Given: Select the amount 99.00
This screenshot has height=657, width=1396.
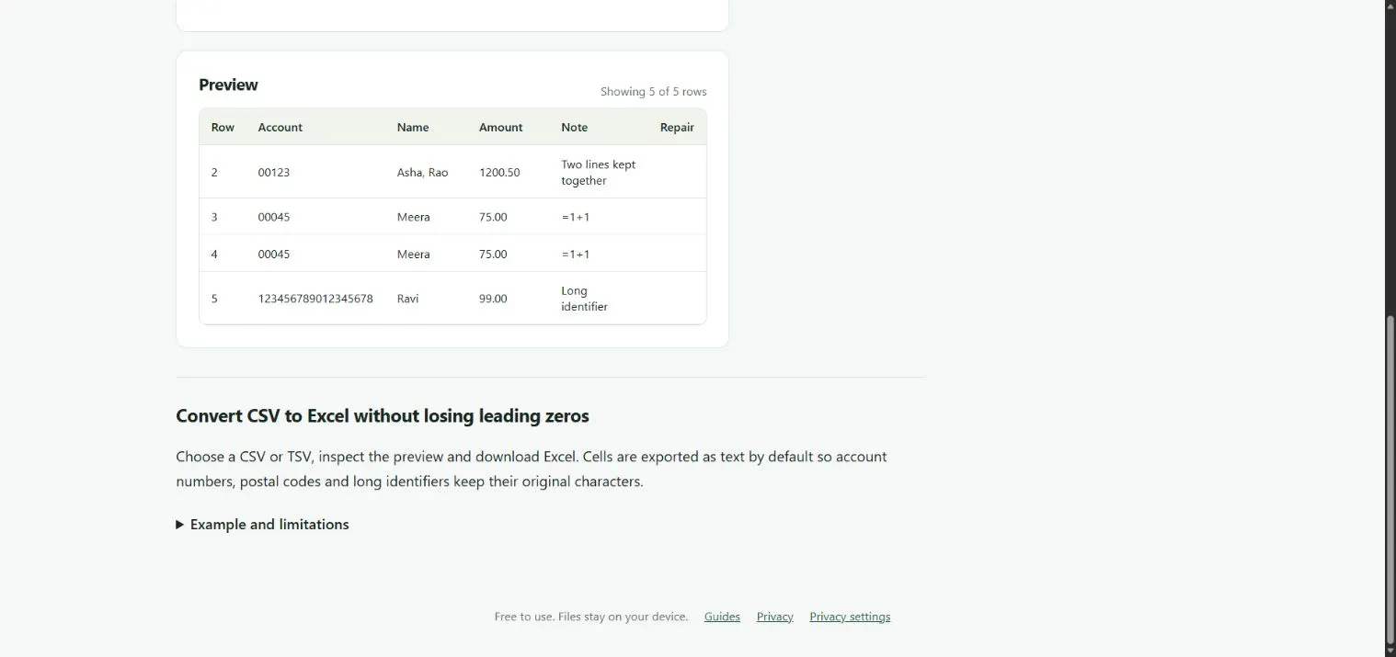Looking at the screenshot, I should pyautogui.click(x=493, y=299).
